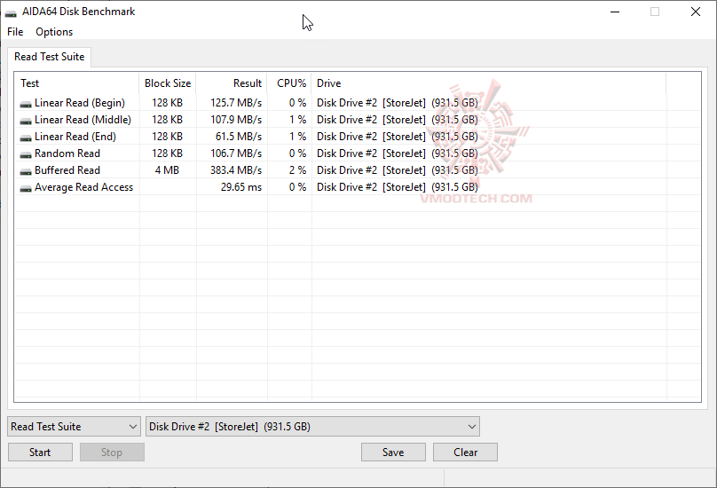This screenshot has height=488, width=717.
Task: Sort by the Result column header
Action: click(232, 83)
